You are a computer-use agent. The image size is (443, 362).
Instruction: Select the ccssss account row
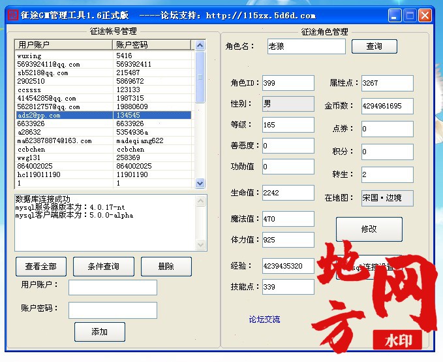point(104,90)
